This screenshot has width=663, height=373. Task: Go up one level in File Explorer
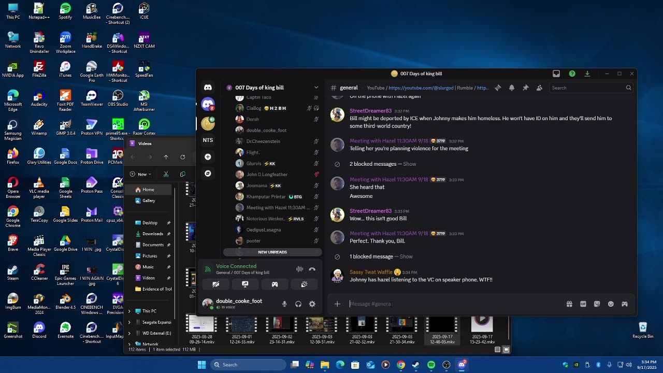pos(166,157)
